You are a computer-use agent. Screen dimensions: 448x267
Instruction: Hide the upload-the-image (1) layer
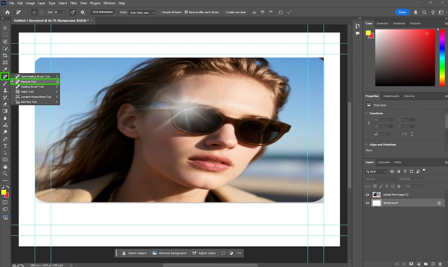[x=367, y=195]
